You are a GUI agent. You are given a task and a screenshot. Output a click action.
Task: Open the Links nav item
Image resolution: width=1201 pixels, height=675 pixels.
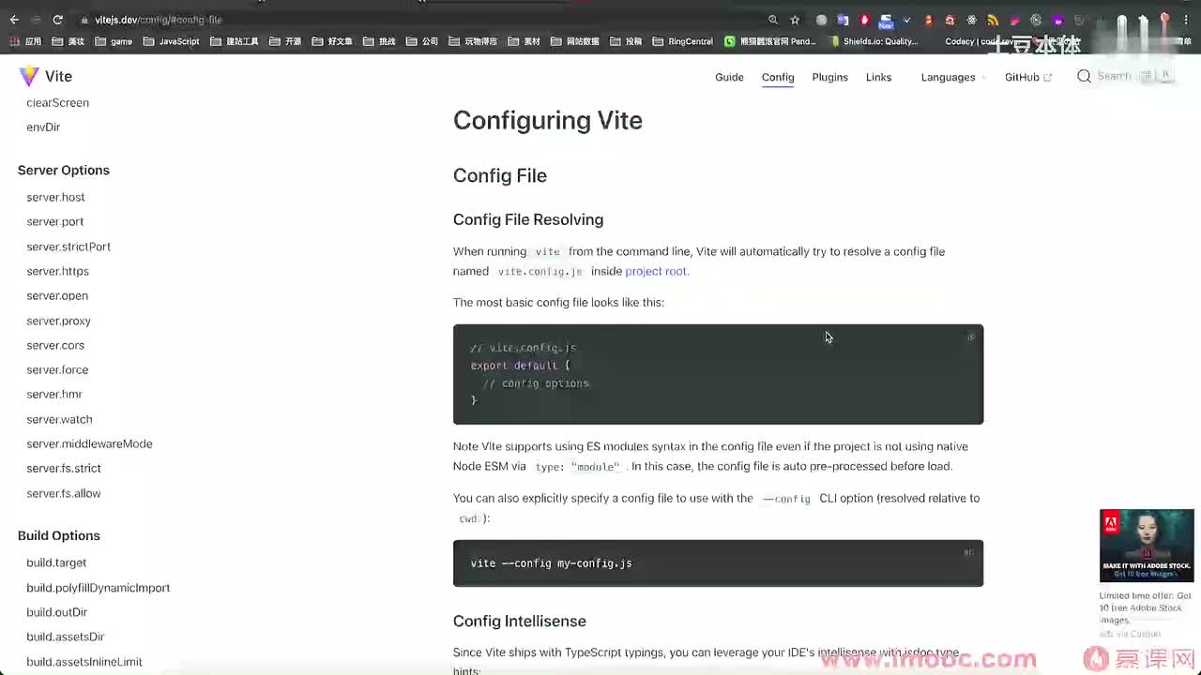[878, 77]
